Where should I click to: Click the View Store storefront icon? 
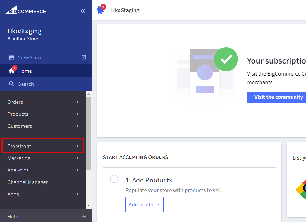coord(12,58)
